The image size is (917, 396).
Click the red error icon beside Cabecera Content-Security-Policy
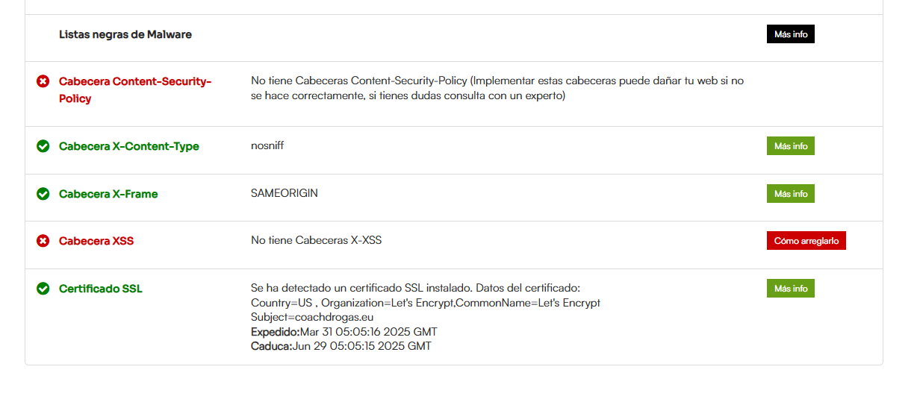click(x=43, y=81)
